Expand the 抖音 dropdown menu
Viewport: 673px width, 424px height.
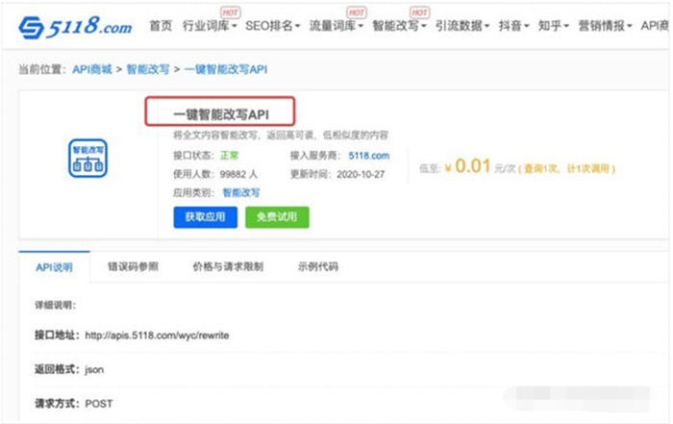tap(513, 26)
